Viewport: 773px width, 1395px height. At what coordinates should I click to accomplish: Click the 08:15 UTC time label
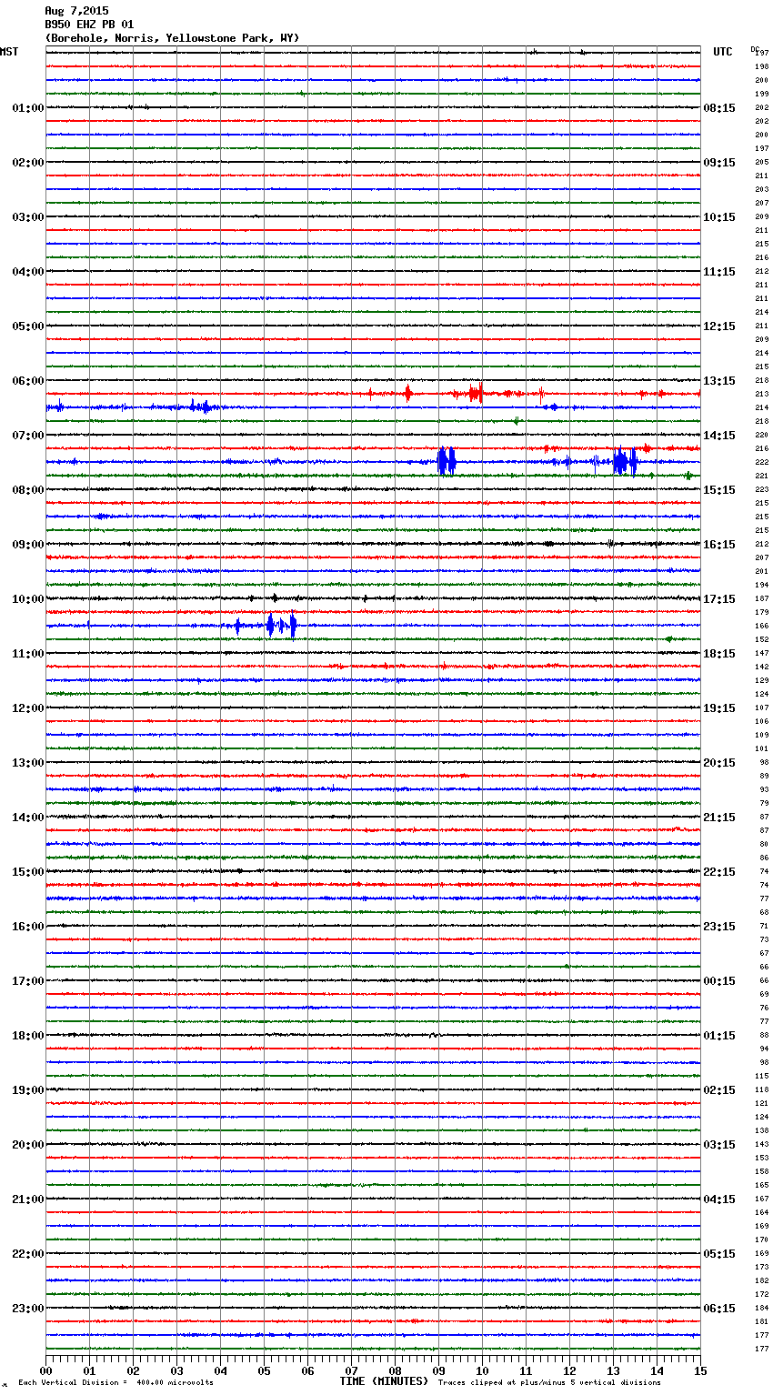[719, 108]
